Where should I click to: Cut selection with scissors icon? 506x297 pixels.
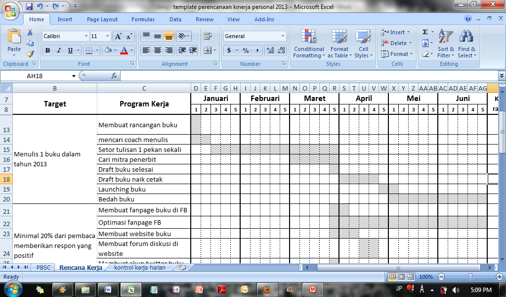pyautogui.click(x=30, y=32)
